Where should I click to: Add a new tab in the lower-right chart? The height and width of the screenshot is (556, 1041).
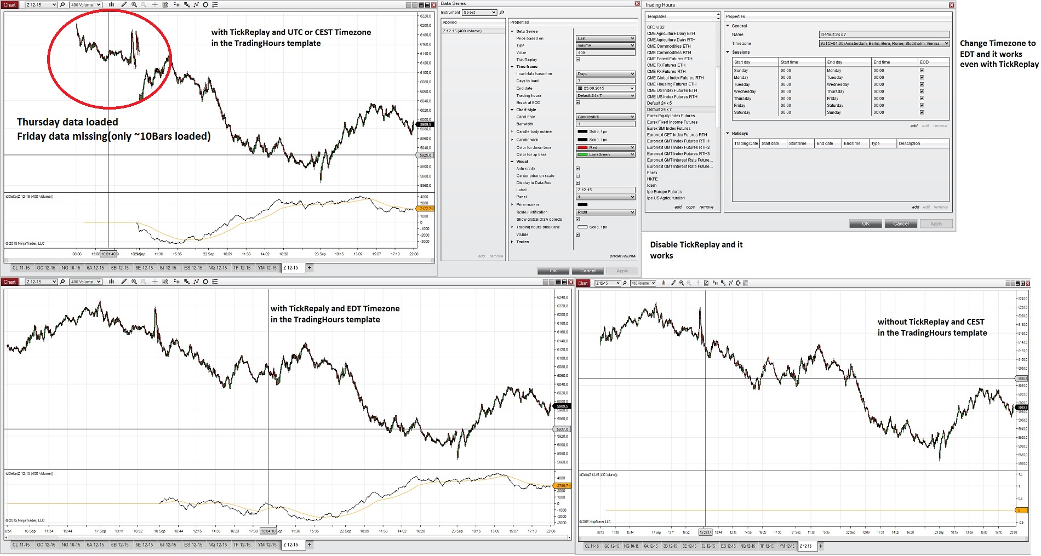[820, 546]
